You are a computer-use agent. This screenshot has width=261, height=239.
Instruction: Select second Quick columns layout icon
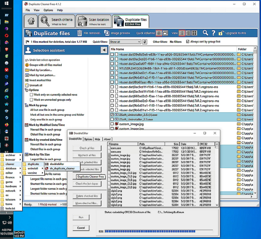(165, 33)
